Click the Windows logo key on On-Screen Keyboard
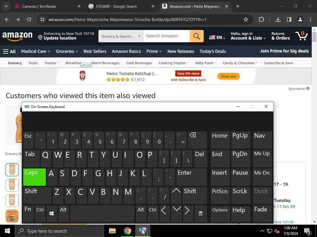This screenshot has width=317, height=237. [52, 214]
